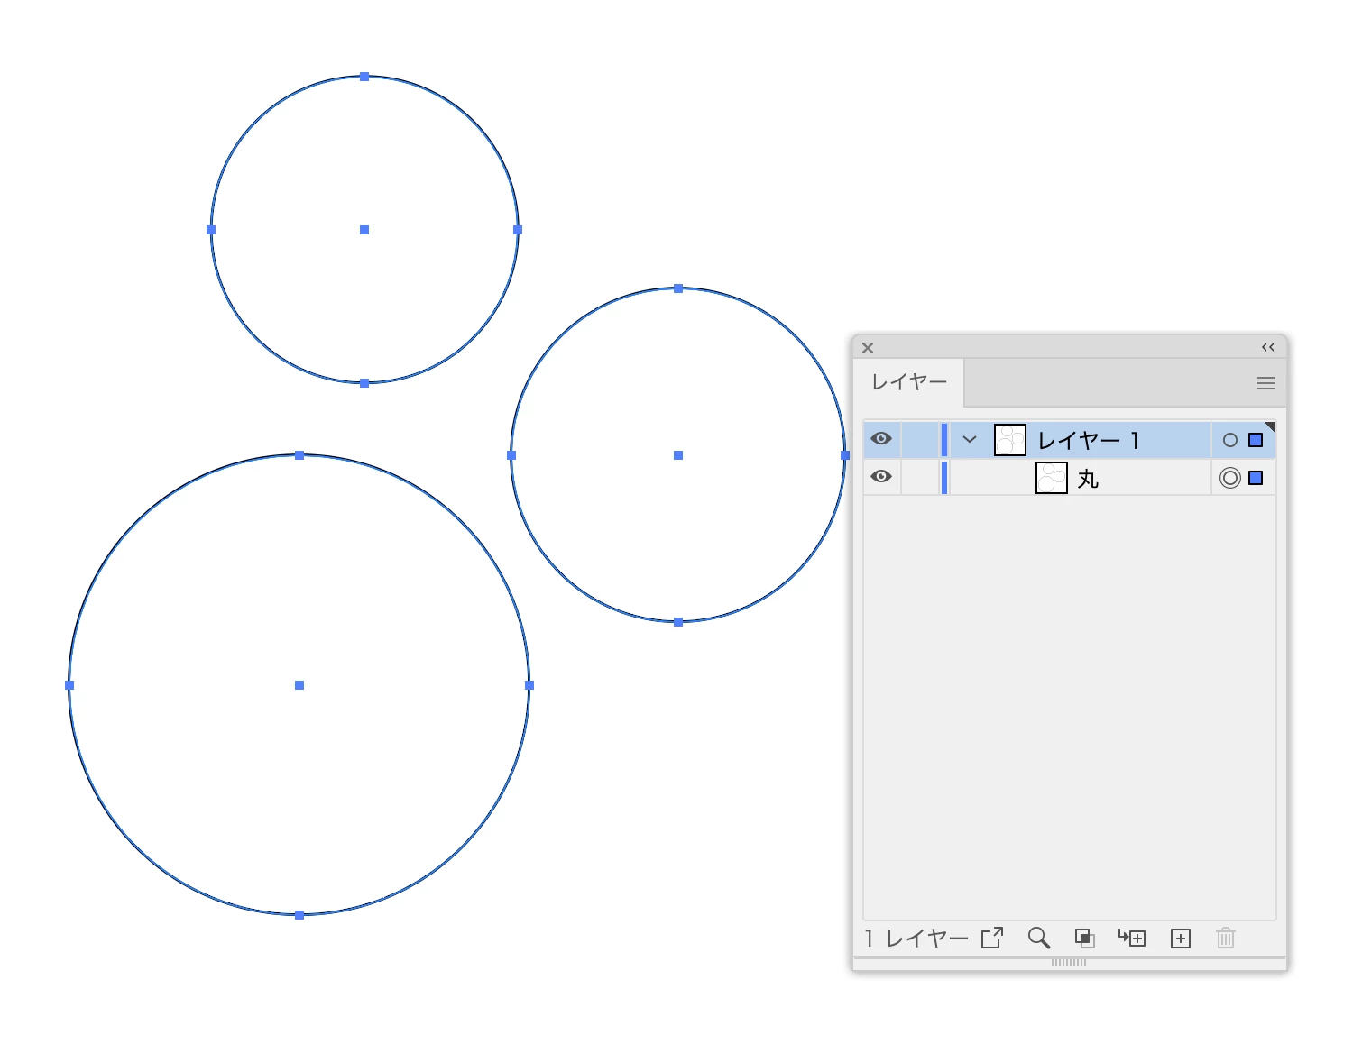Click the create new sublayer icon
Viewport: 1362px width, 1044px height.
pyautogui.click(x=1132, y=938)
